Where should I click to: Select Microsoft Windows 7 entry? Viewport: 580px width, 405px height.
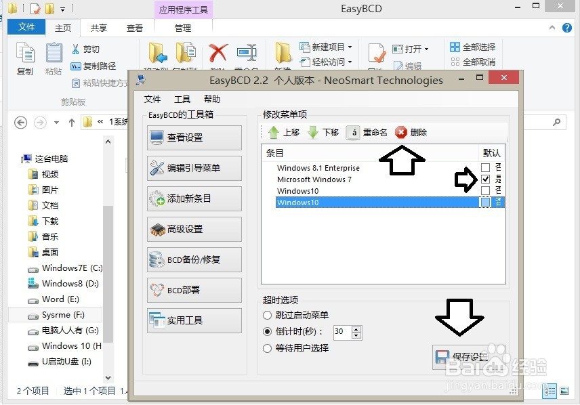pyautogui.click(x=314, y=179)
